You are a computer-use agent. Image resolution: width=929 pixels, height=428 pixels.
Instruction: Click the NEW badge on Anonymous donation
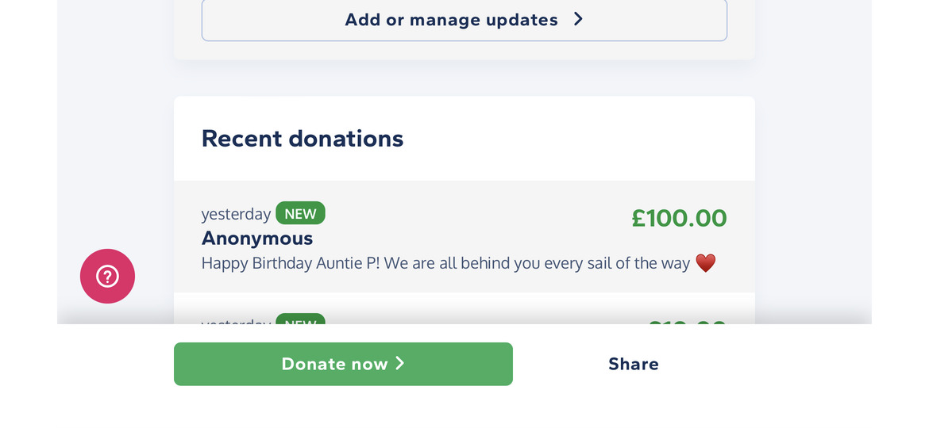click(300, 213)
